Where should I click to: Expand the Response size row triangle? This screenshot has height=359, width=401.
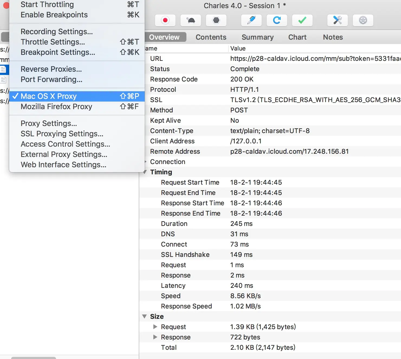point(155,337)
